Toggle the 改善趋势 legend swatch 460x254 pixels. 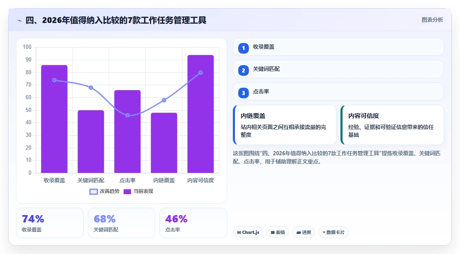94,192
